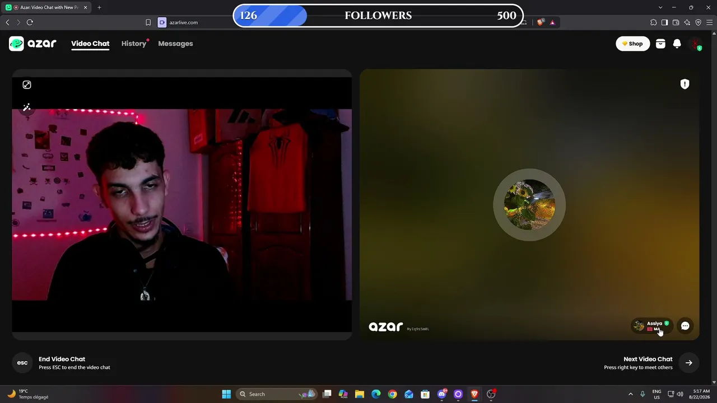Open the notifications bell
Screen dimensions: 717x403
pos(677,44)
